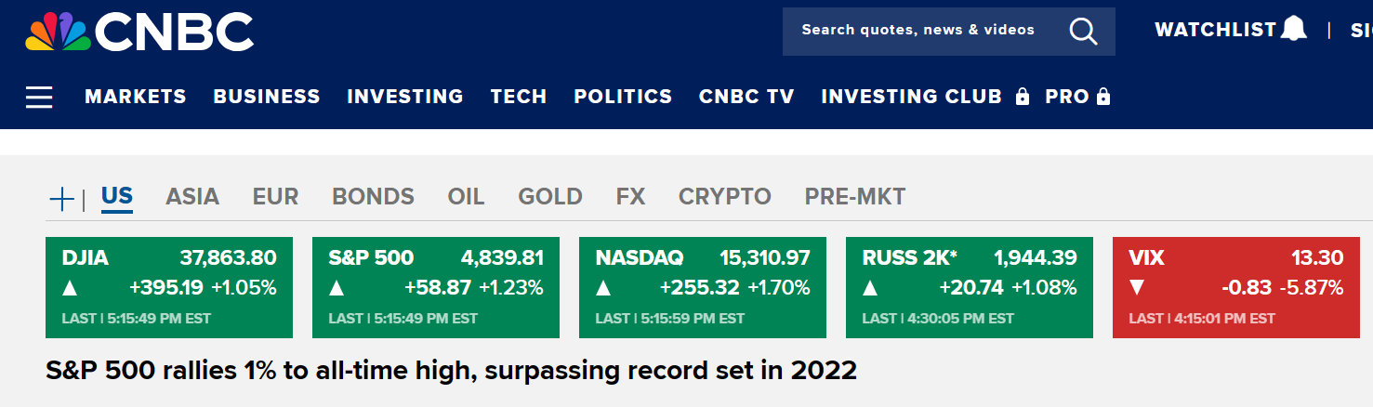
Task: Switch to the ASIA markets tab
Action: pyautogui.click(x=192, y=197)
